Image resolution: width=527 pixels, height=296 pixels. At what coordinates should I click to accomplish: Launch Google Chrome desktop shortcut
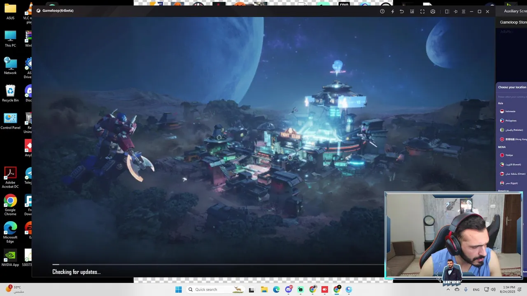coord(10,205)
